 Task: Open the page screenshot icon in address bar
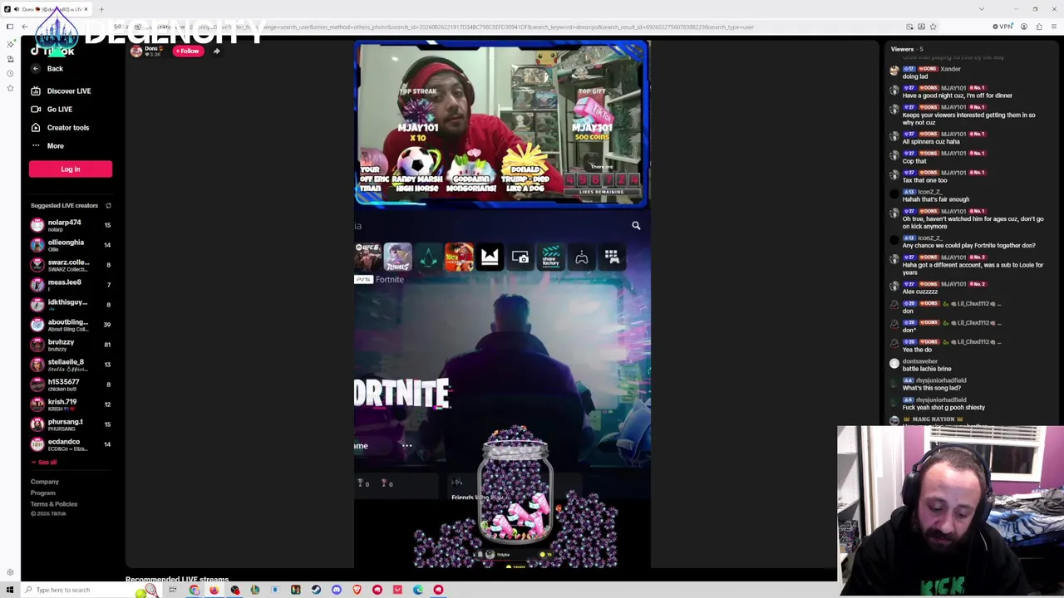point(909,27)
